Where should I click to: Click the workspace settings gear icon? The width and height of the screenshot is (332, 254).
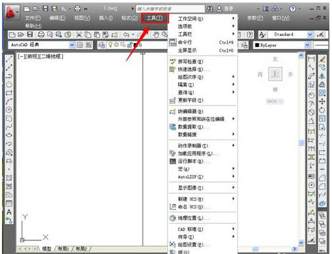80,45
